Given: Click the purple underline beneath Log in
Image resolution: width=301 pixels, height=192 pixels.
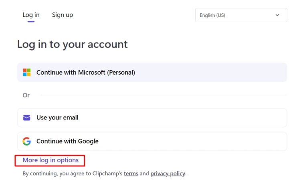Looking at the screenshot, I should tap(31, 22).
